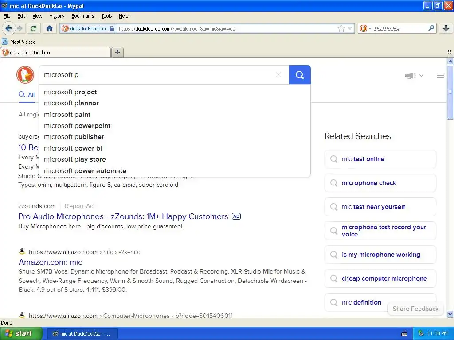Open the megaphone spread menu
454x340 pixels.
(x=414, y=75)
